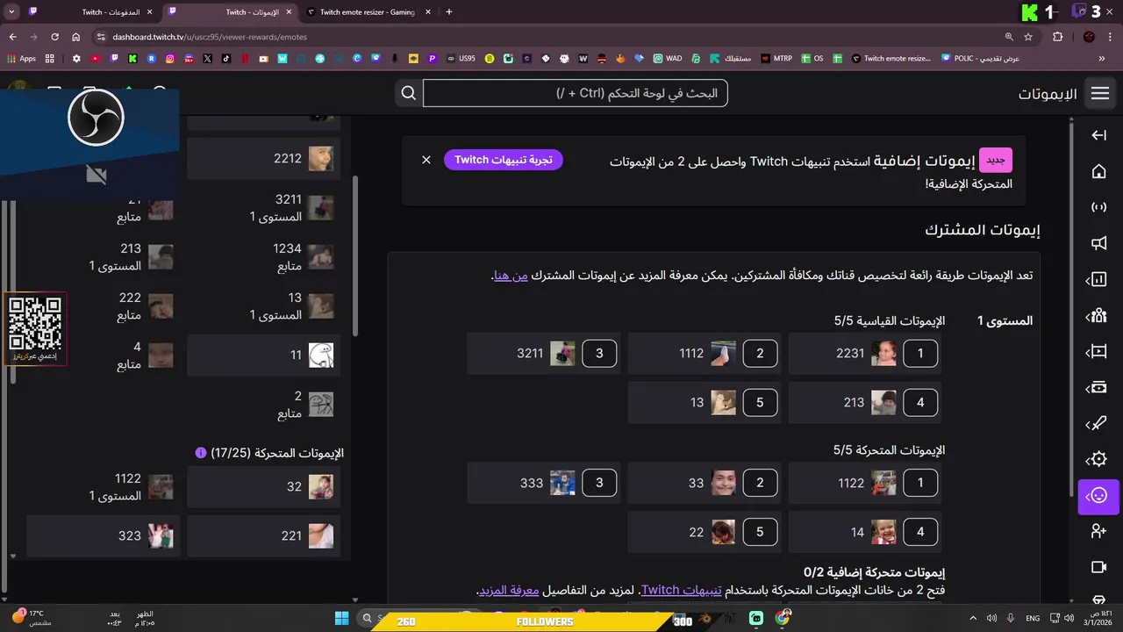The width and height of the screenshot is (1123, 632).
Task: Open the browser extensions puzzle icon
Action: point(1057,37)
